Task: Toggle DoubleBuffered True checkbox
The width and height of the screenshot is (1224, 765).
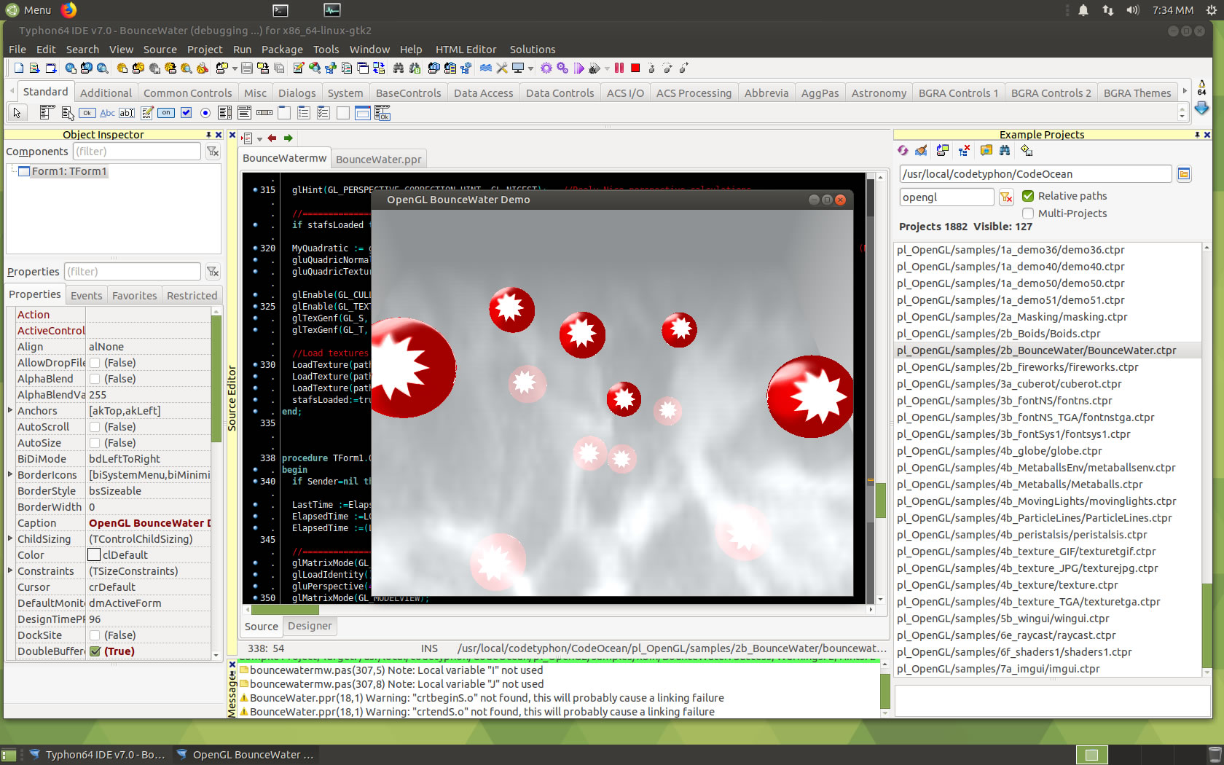Action: pos(95,651)
